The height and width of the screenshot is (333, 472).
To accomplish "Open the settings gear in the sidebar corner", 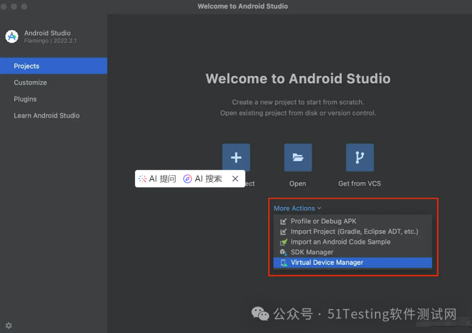I will click(9, 326).
